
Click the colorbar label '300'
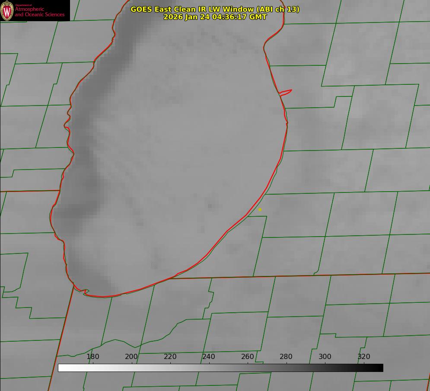325,356
